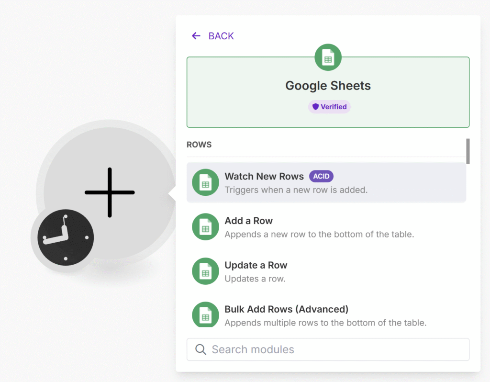Click the Watch New Rows sheet icon

pyautogui.click(x=205, y=182)
